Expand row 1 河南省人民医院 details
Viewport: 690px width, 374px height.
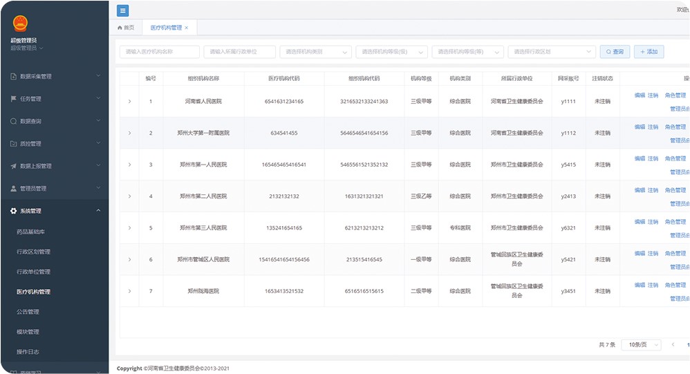click(x=129, y=101)
